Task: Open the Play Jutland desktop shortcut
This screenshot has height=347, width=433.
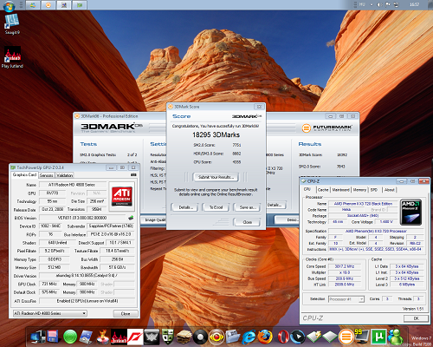Action: pos(12,57)
